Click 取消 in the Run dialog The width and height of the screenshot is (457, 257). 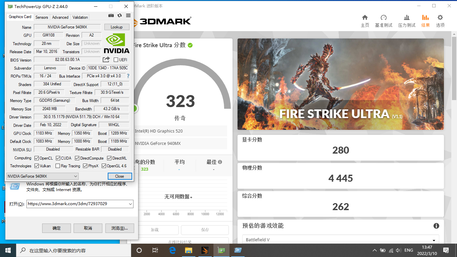click(88, 228)
